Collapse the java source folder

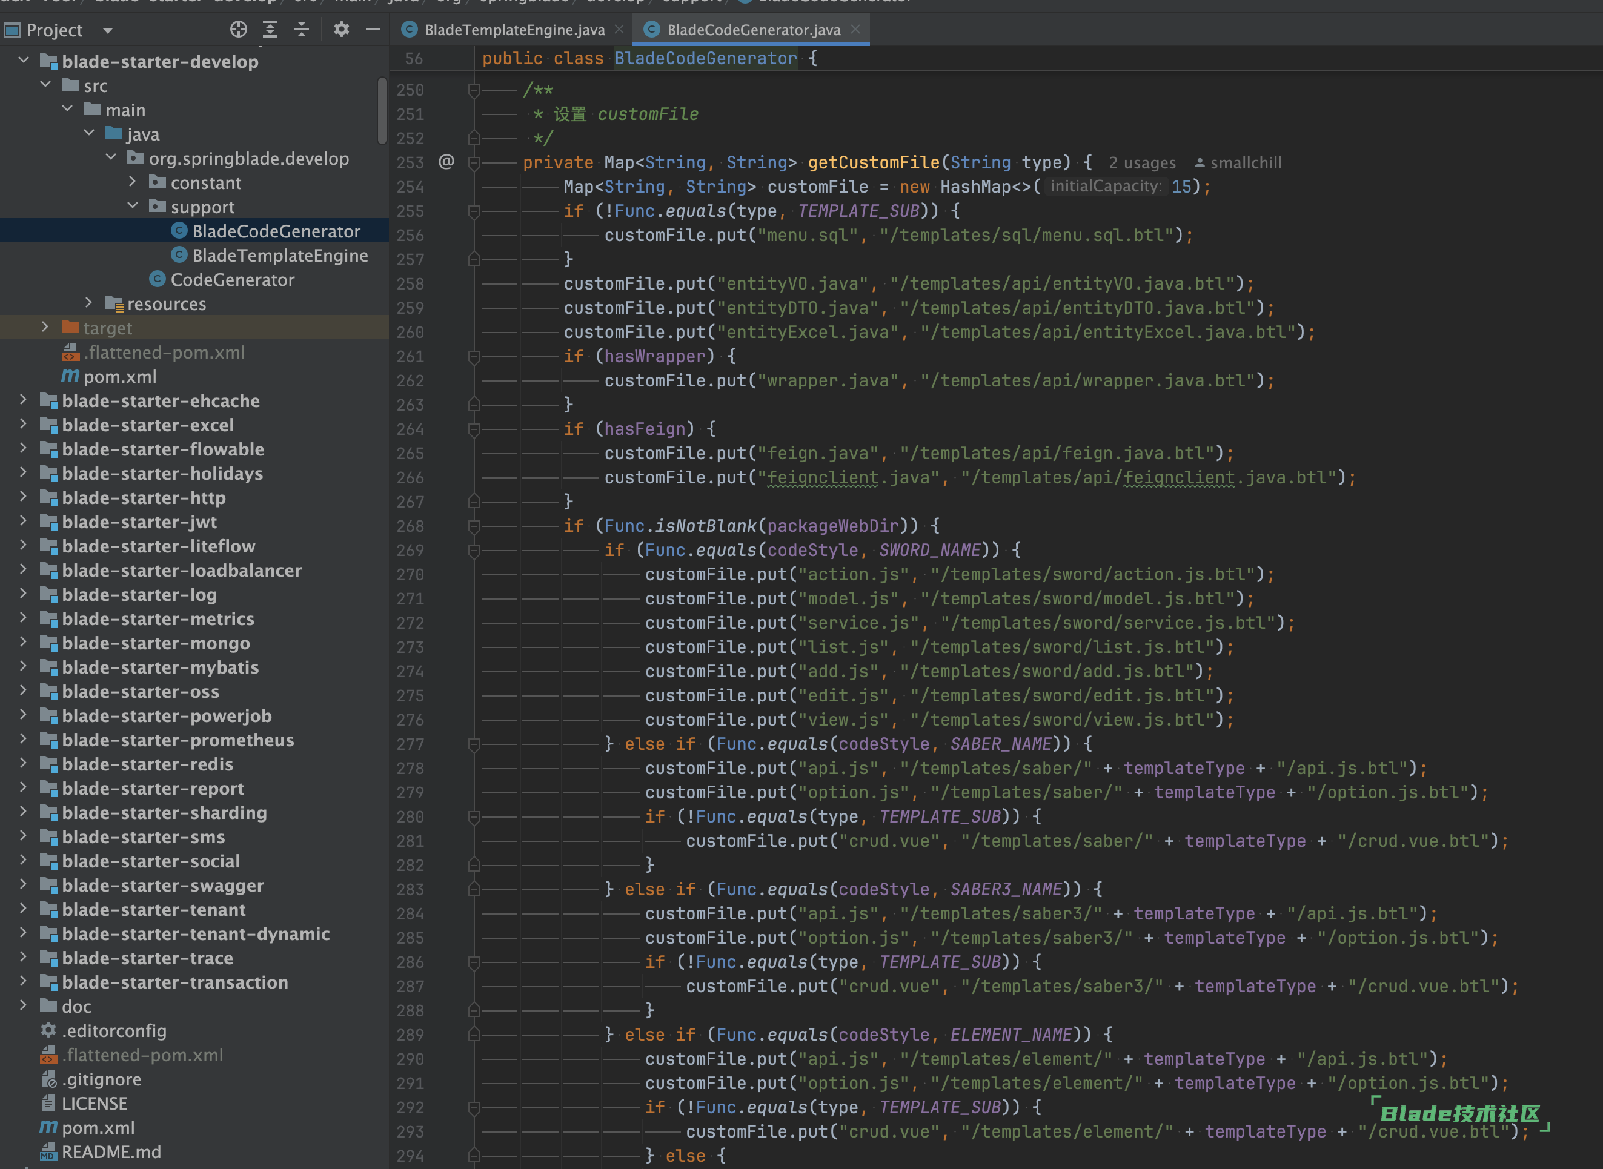tap(89, 133)
